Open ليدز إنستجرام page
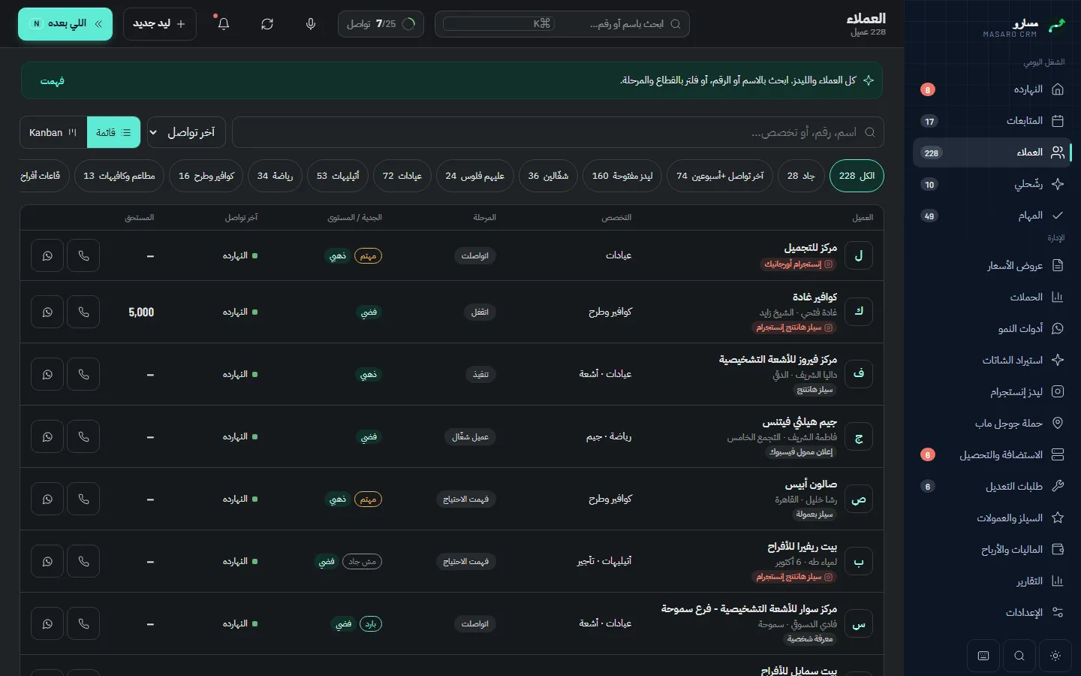This screenshot has height=676, width=1081. [992, 391]
